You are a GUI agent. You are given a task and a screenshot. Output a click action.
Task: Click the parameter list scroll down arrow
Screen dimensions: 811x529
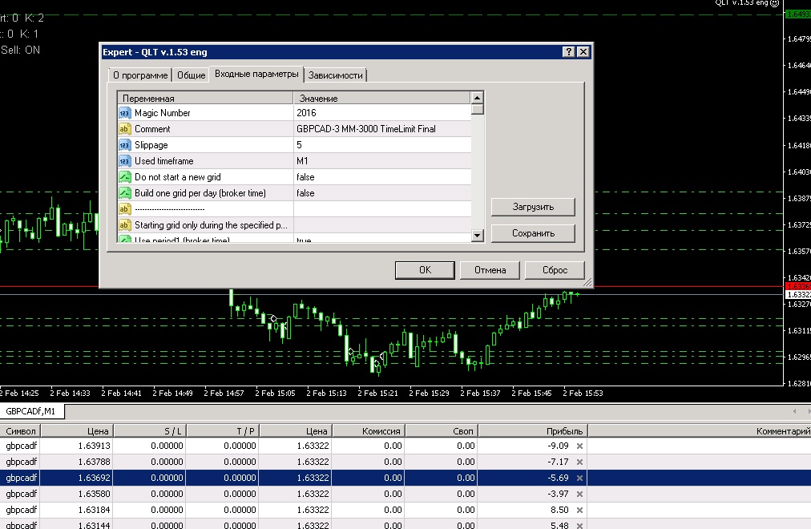point(478,236)
